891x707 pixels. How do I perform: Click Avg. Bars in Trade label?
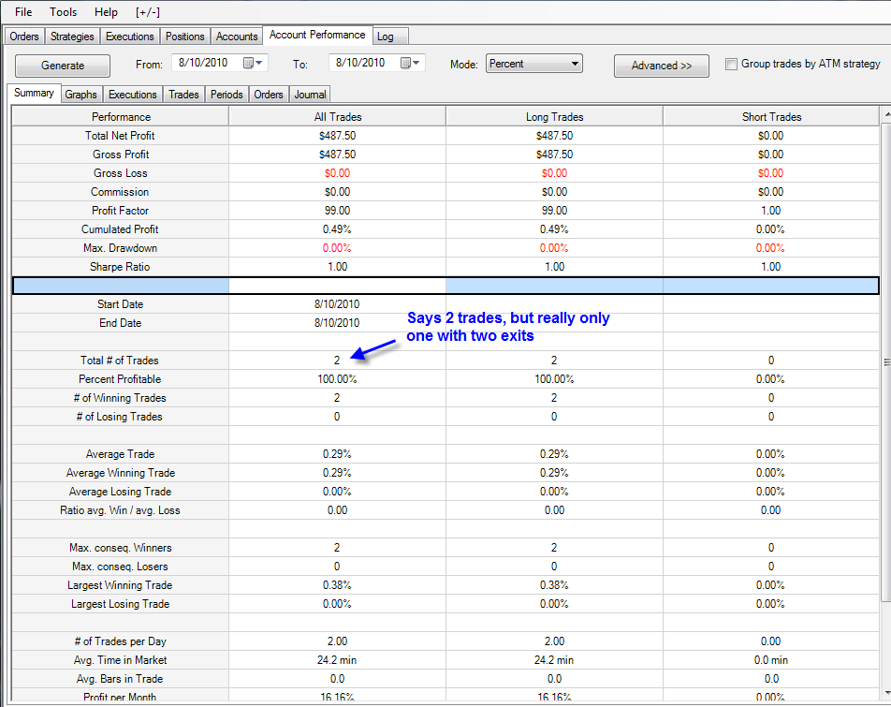point(120,679)
